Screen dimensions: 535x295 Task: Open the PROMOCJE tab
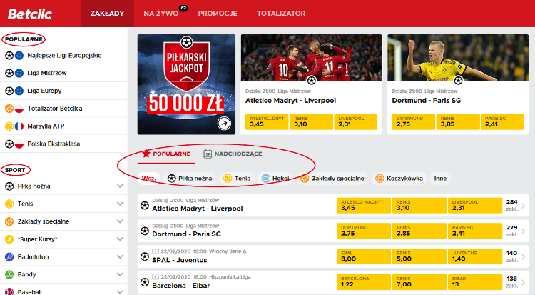coord(218,14)
